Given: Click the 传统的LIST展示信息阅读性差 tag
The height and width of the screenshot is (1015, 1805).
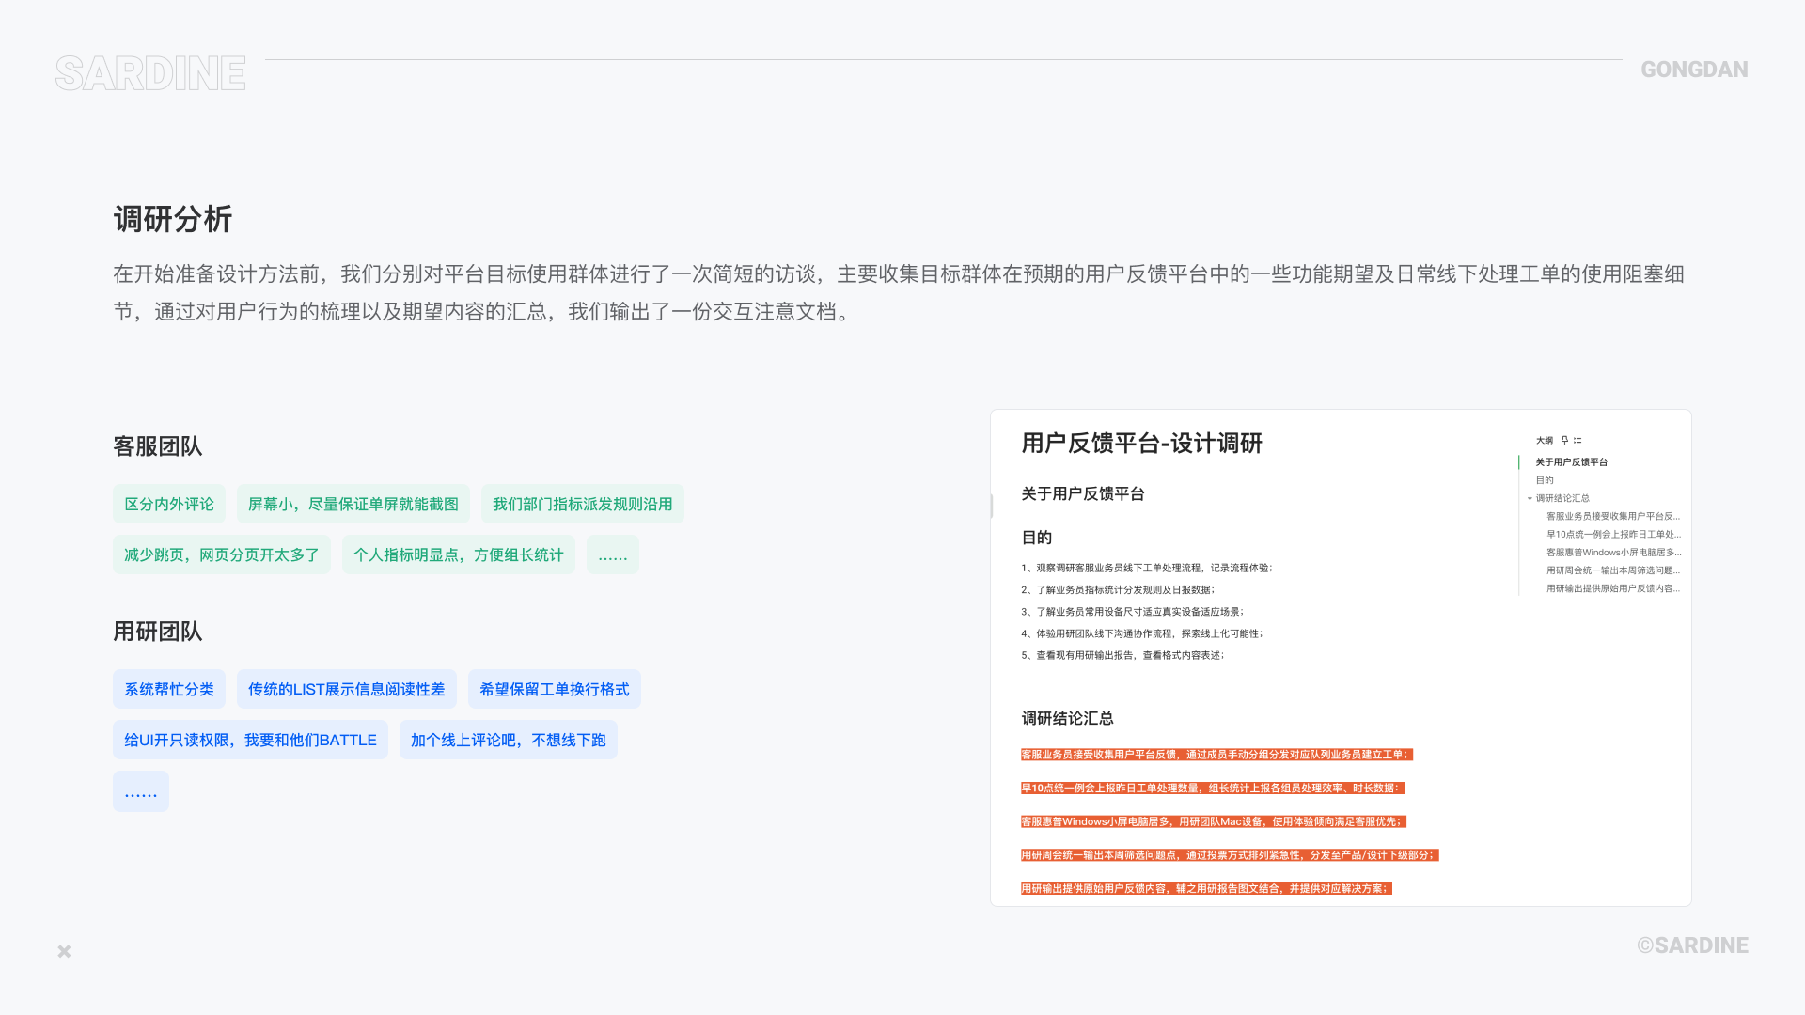Looking at the screenshot, I should 347,689.
